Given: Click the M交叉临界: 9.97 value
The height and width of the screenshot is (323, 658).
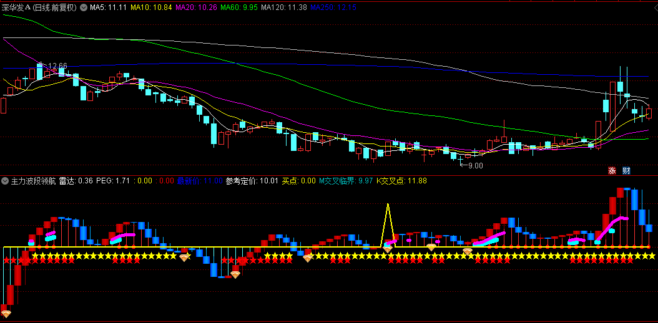Looking at the screenshot, I should (346, 181).
